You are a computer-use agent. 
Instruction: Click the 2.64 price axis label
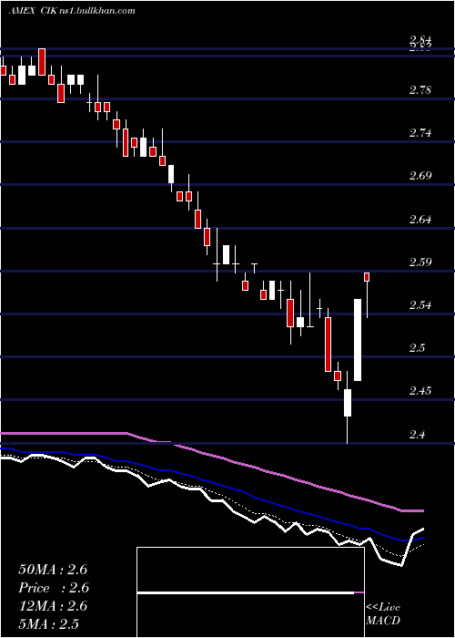(x=420, y=220)
